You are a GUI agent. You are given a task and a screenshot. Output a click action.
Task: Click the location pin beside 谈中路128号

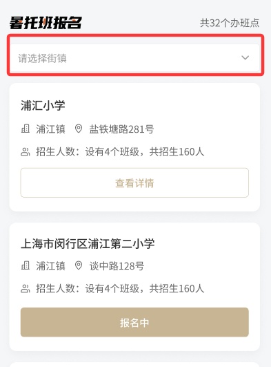tap(79, 265)
